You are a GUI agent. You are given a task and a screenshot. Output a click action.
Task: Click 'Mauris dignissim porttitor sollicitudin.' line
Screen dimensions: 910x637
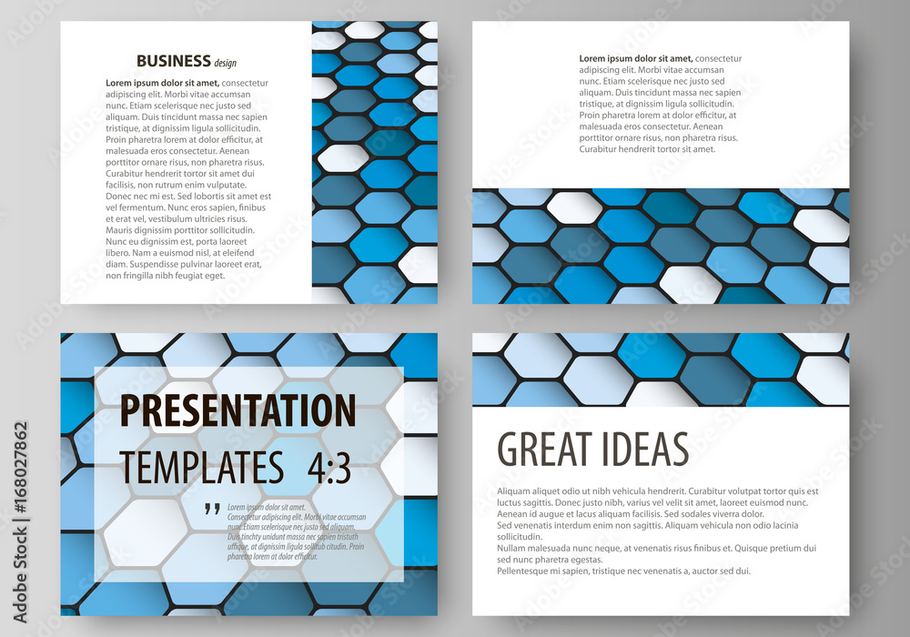[180, 230]
